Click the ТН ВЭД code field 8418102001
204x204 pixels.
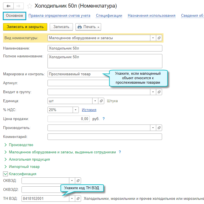(x=45, y=198)
